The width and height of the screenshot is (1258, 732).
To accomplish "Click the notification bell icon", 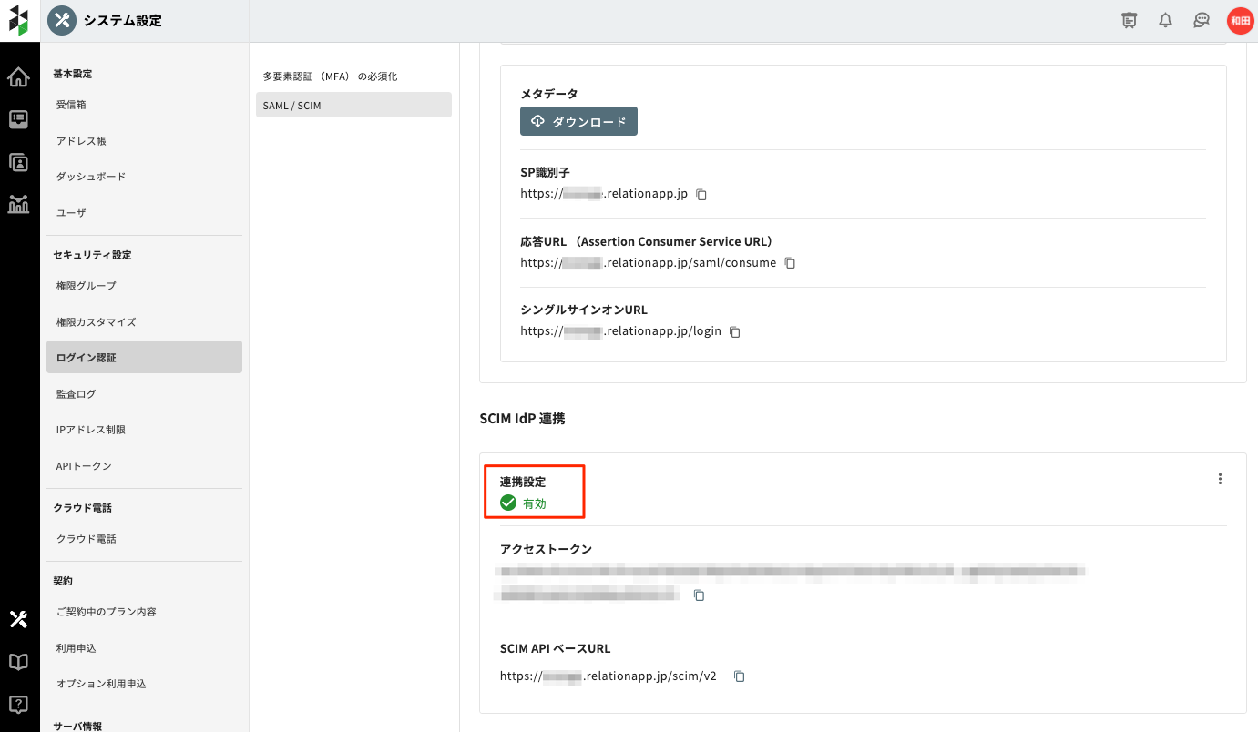I will click(1165, 20).
